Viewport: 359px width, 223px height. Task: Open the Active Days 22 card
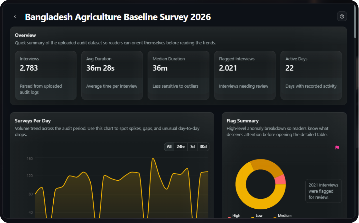click(311, 75)
